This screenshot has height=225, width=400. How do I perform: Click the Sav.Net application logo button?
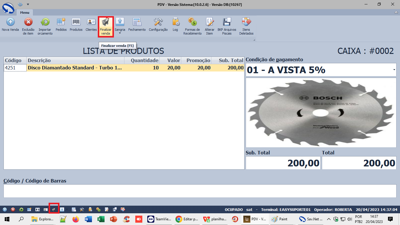(x=8, y=8)
